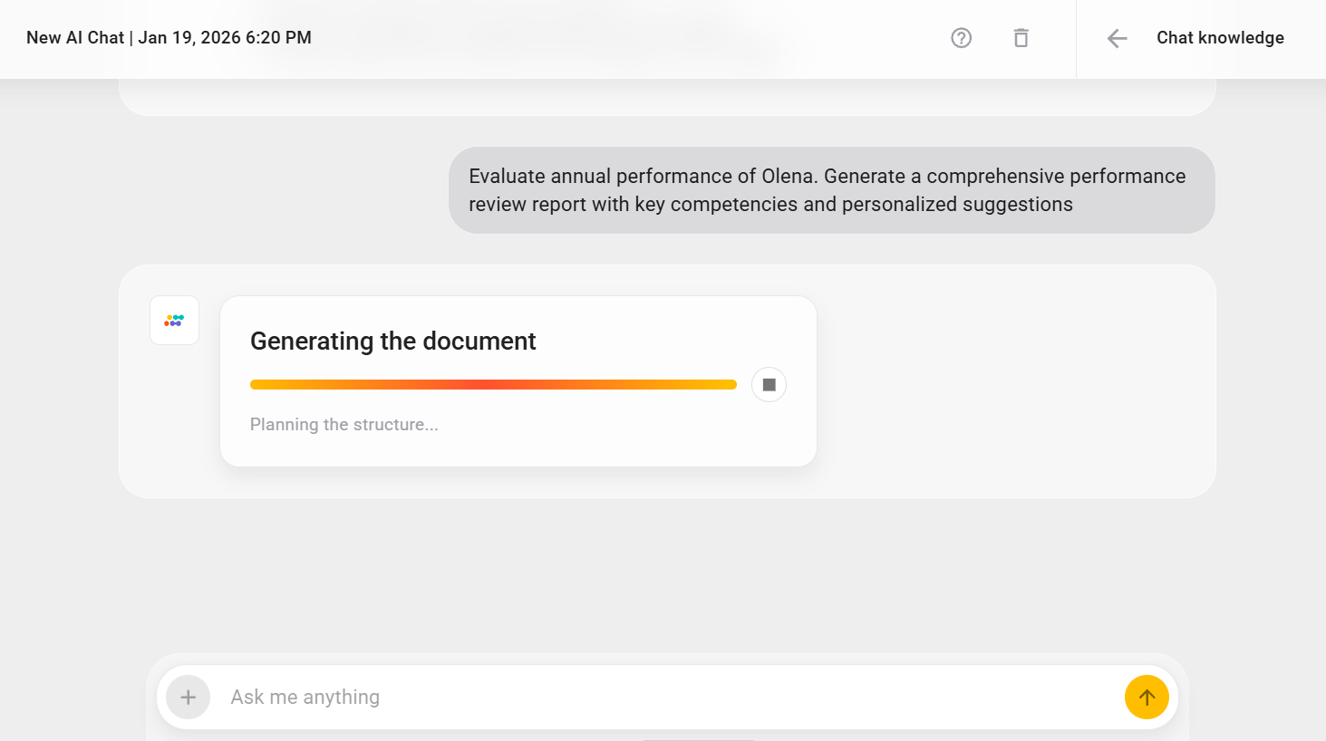Viewport: 1326px width, 741px height.
Task: Click the New AI Chat title
Action: pos(75,38)
